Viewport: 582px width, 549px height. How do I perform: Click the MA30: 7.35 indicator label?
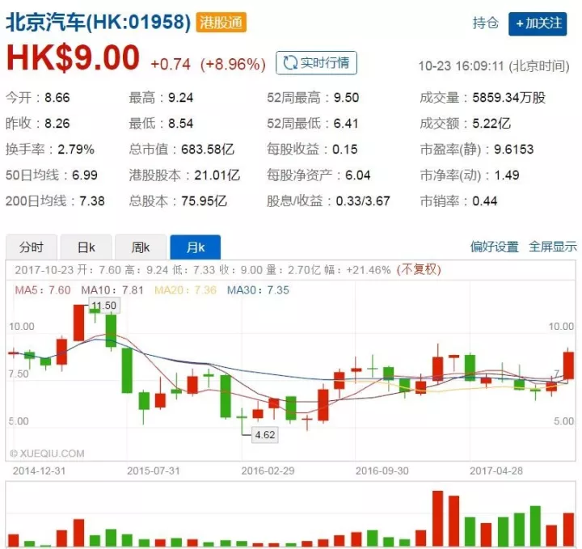pos(258,290)
